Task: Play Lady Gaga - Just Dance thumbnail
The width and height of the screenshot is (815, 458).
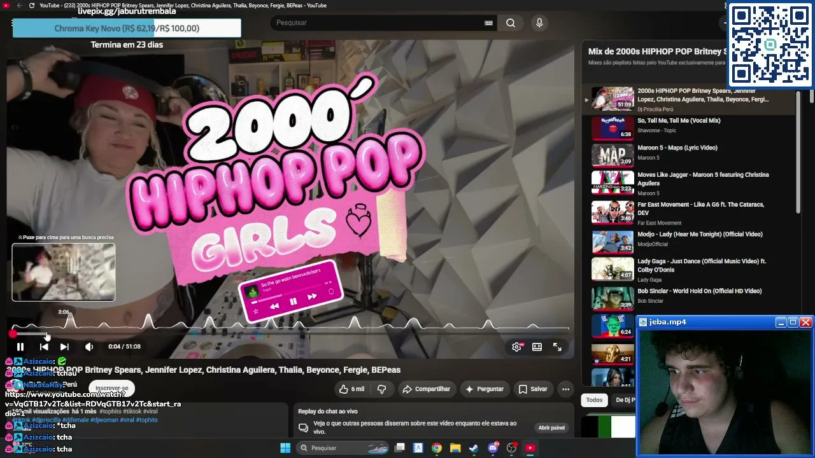Action: (613, 269)
